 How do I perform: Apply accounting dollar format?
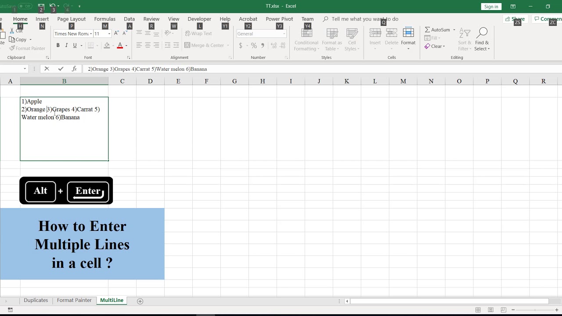[241, 45]
